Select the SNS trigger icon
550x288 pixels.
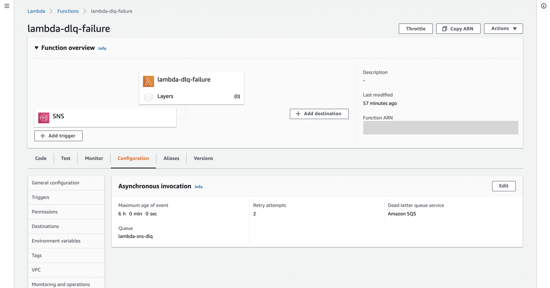(x=44, y=118)
